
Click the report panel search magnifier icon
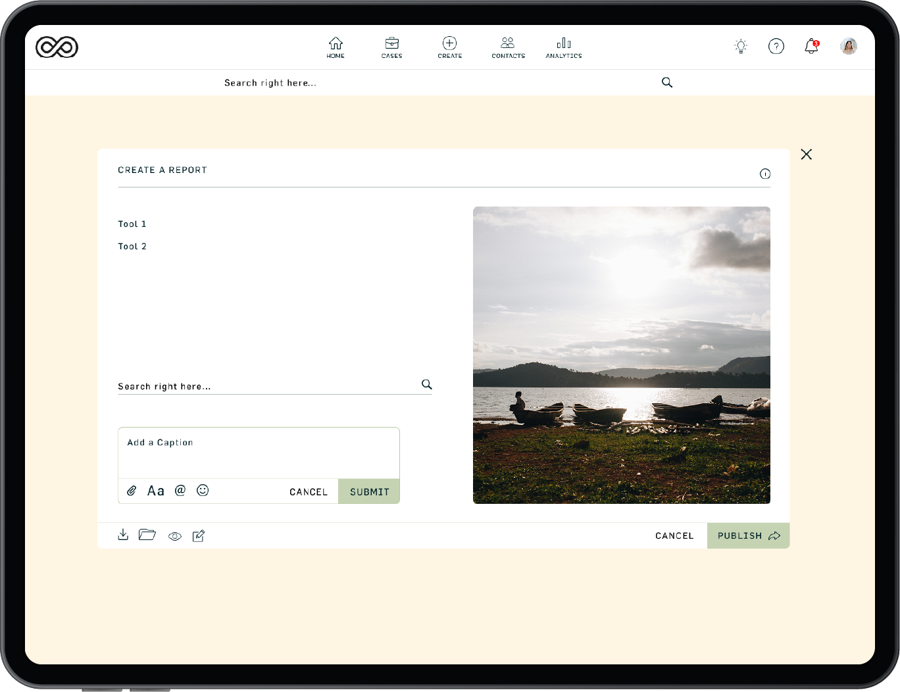[427, 384]
